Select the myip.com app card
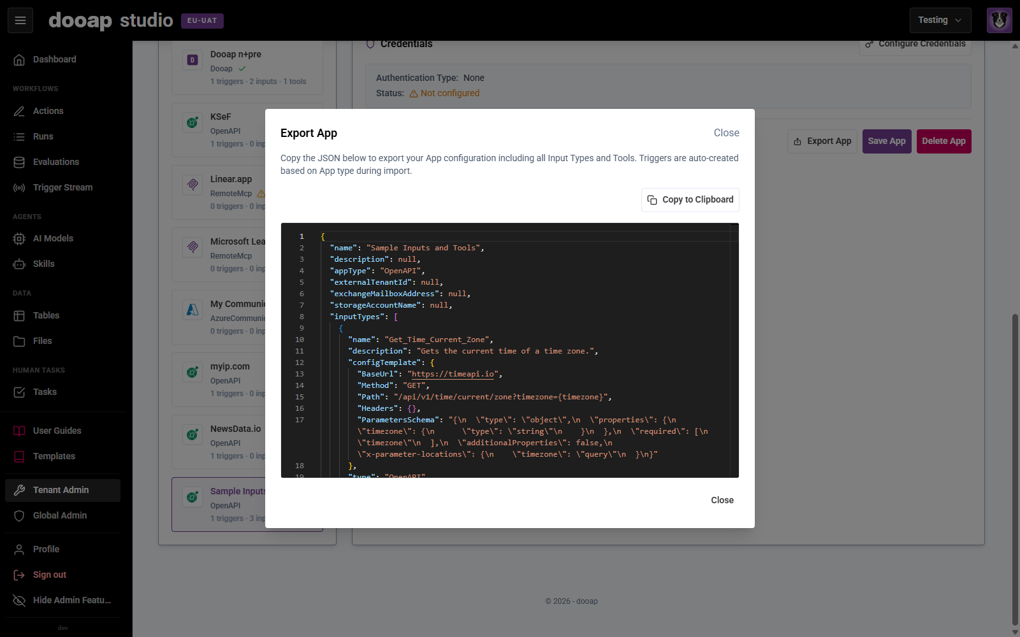This screenshot has width=1020, height=637. (x=219, y=380)
